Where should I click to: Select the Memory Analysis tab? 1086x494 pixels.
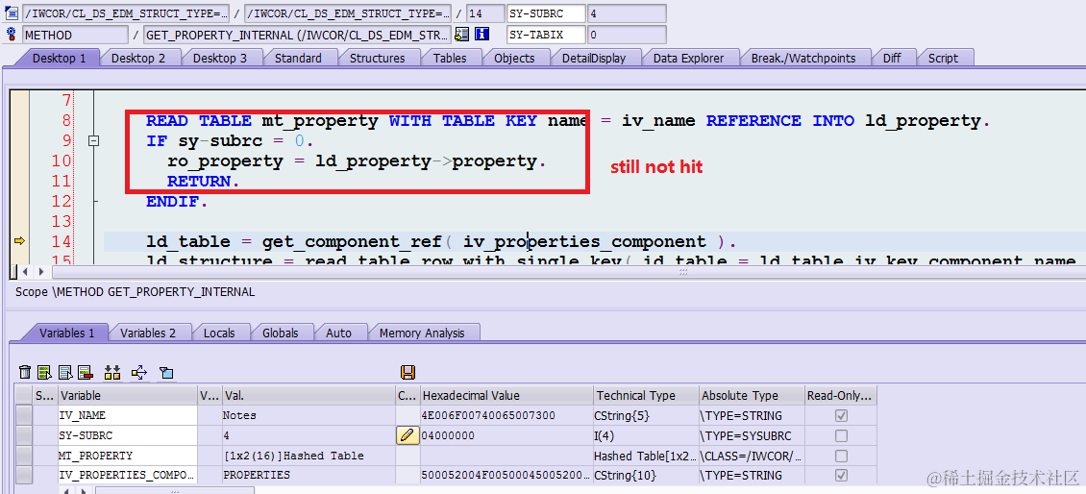tap(422, 333)
